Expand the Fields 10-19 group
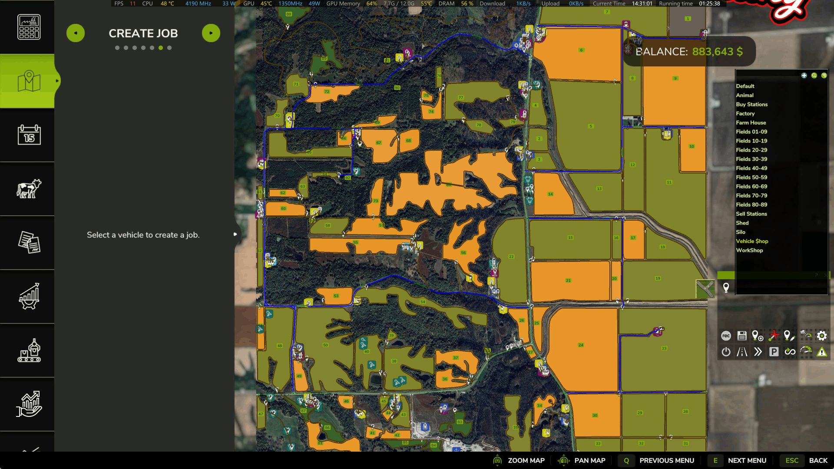 (751, 141)
